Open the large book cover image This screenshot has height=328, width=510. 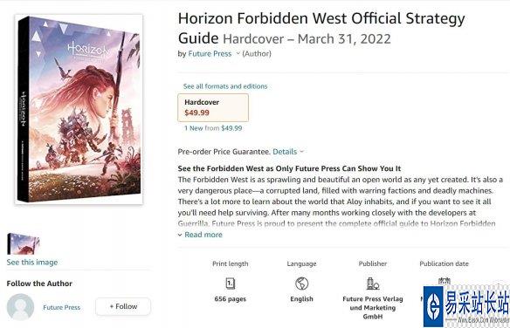(79, 109)
